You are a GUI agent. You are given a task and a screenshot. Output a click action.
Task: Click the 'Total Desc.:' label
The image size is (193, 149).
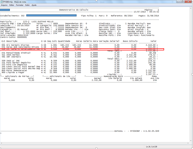tap(114, 59)
